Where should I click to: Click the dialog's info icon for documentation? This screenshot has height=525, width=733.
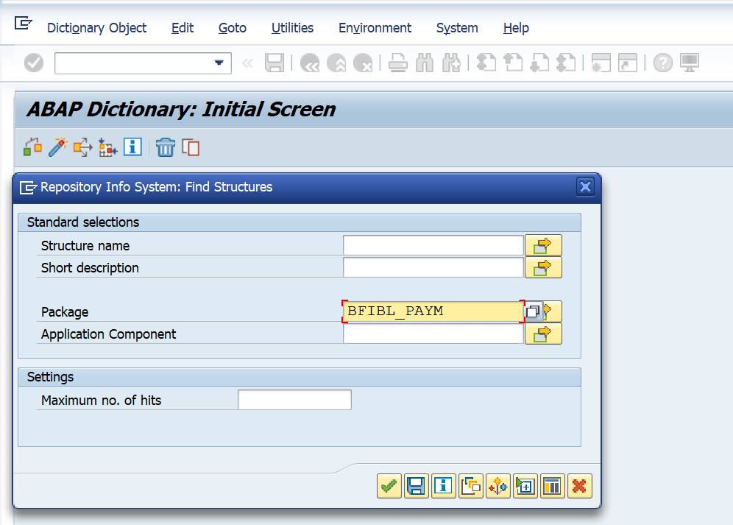(443, 486)
